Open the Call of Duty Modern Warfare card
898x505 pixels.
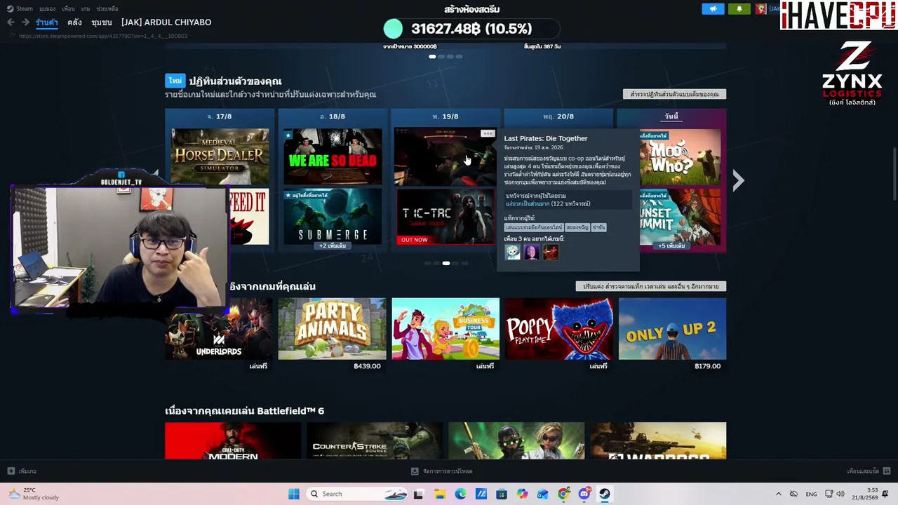[233, 440]
